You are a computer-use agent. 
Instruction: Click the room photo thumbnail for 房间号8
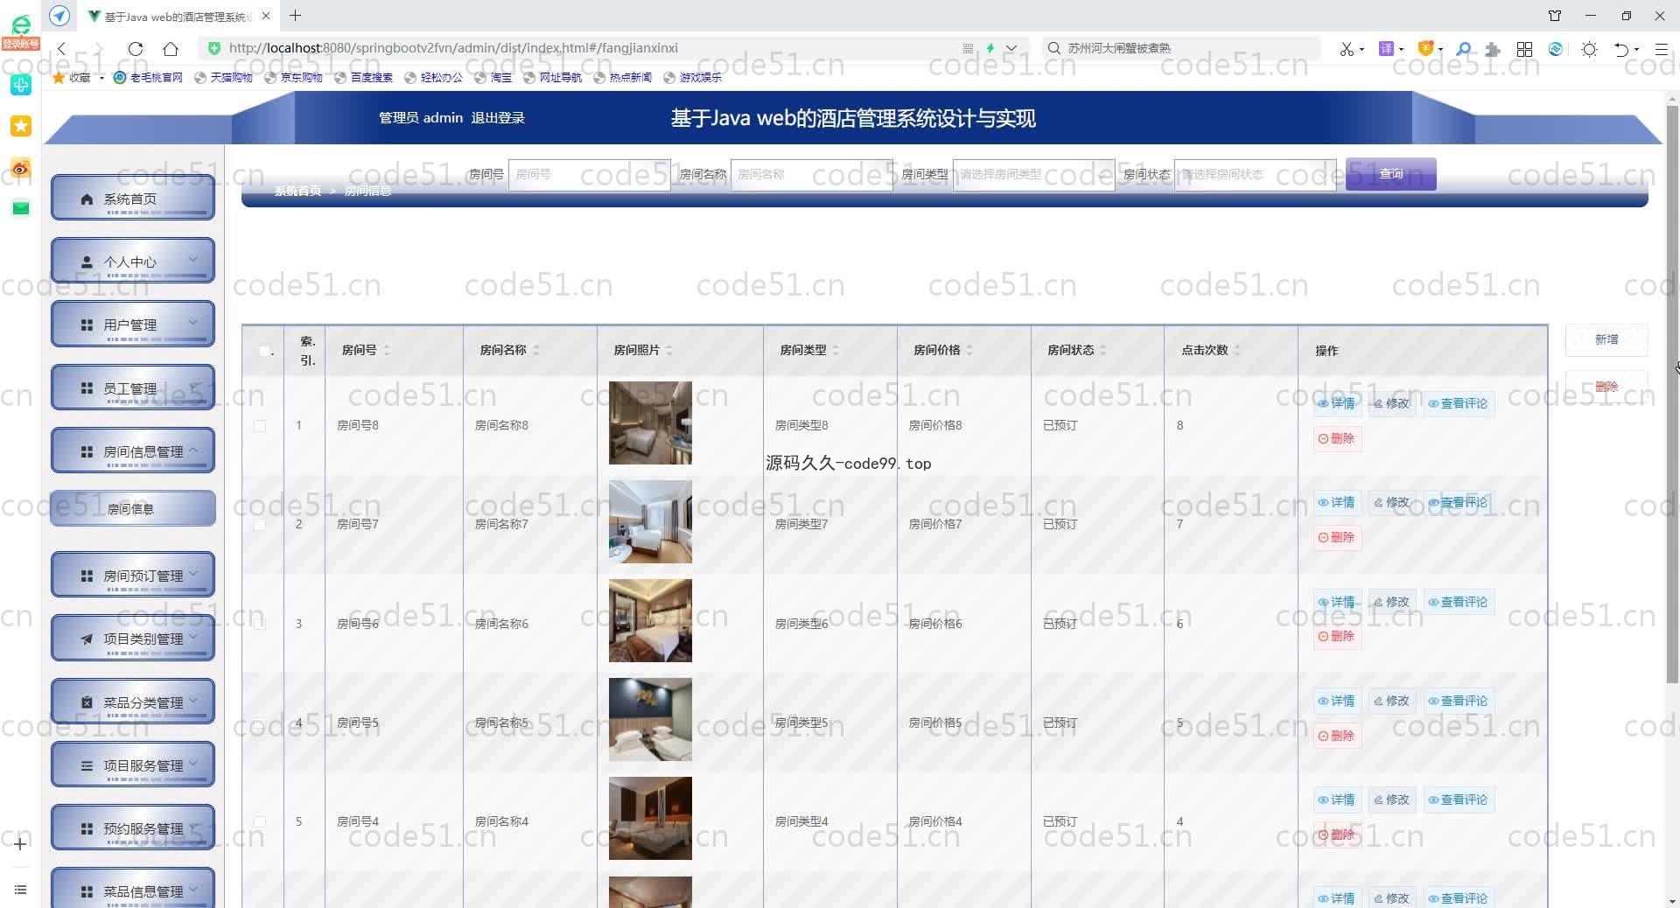650,423
